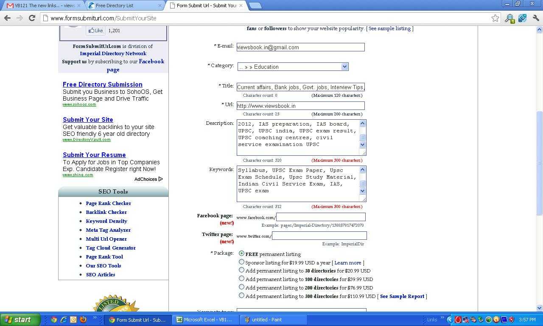Switch to Free Directory List tab

(x=124, y=6)
